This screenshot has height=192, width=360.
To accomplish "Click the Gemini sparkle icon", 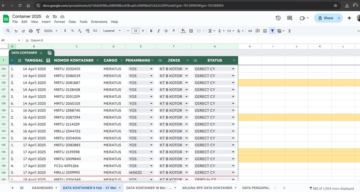I will pos(349,18).
